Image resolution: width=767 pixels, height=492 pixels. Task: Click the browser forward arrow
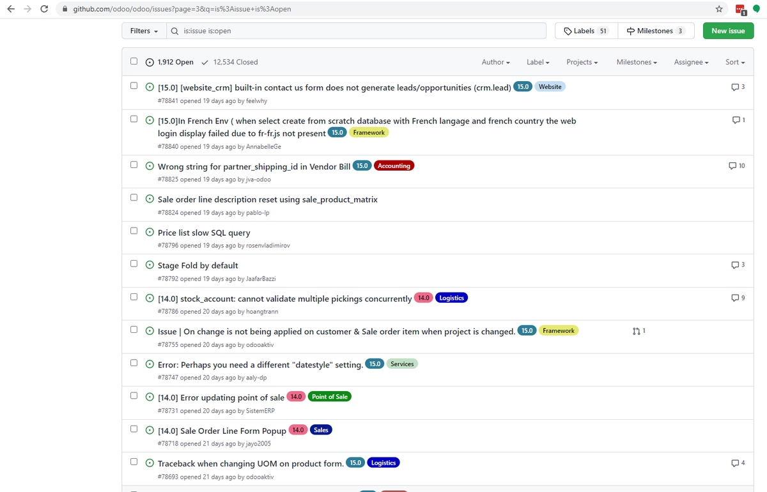[x=27, y=9]
